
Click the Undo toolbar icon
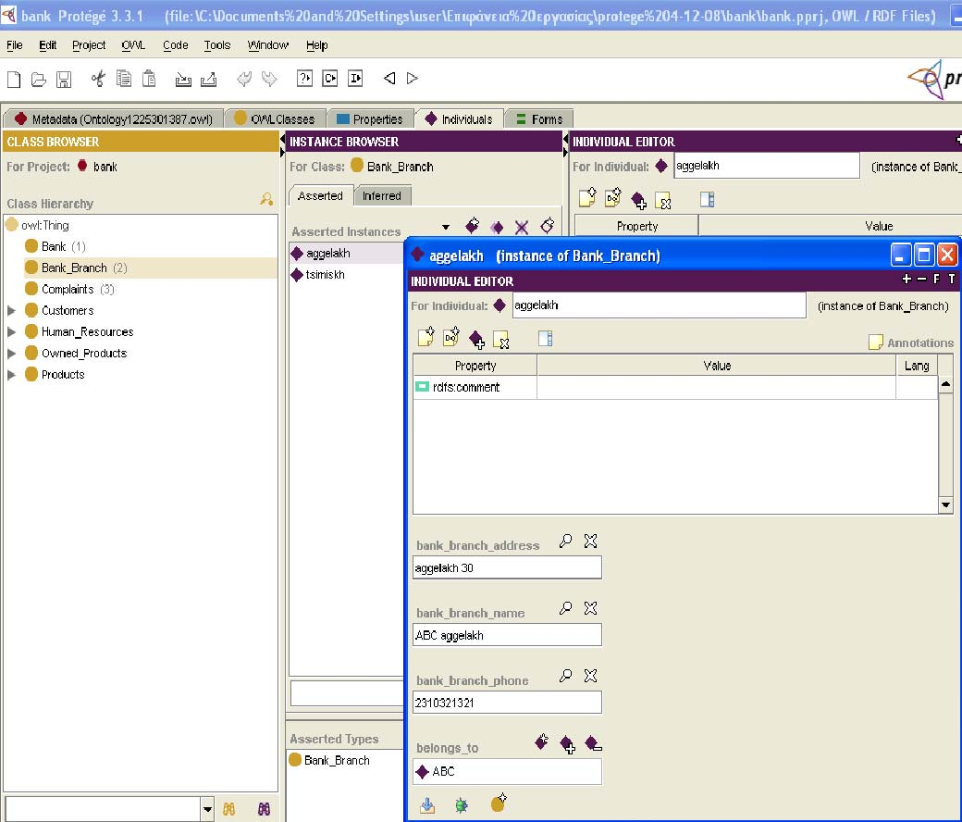(x=243, y=79)
